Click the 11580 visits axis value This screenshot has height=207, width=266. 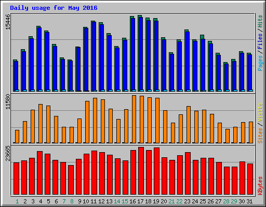(8, 101)
